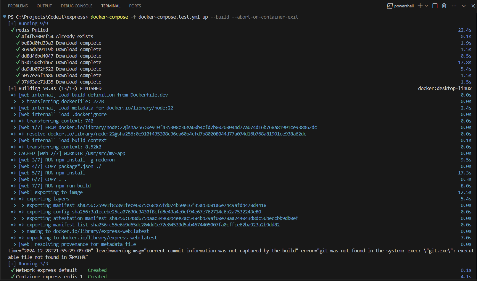Viewport: 477px width, 281px height.
Task: Click "RUN npm install -g nodemon" step
Action: point(63,160)
